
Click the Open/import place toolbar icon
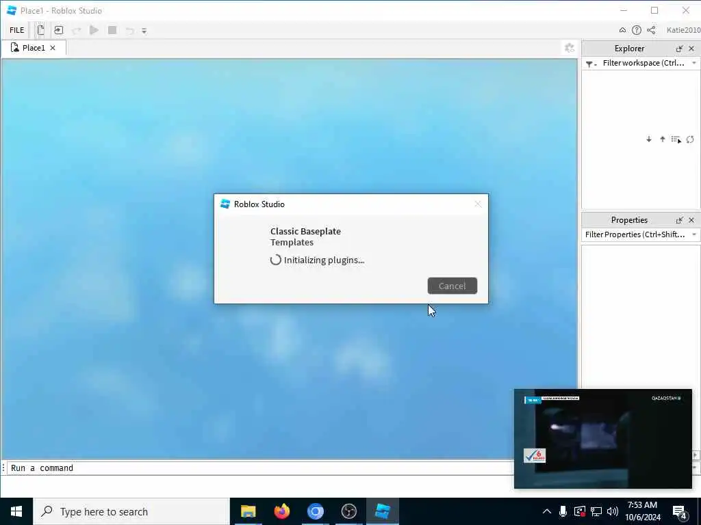tap(59, 30)
